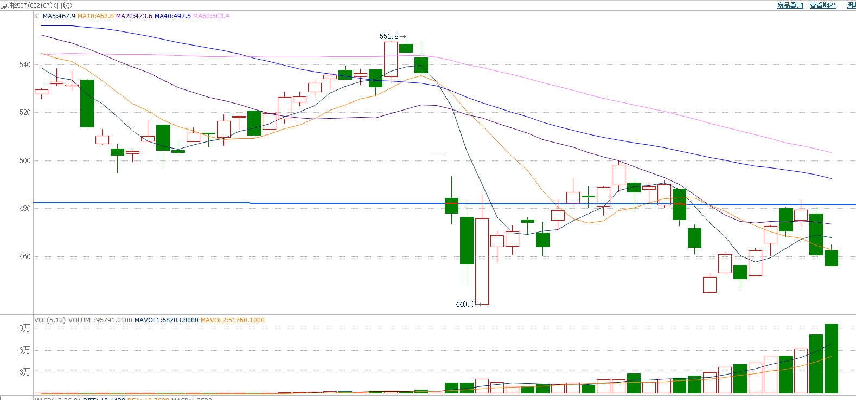856x400 pixels.
Task: Select the MA60:503.4 indicator label
Action: (211, 16)
